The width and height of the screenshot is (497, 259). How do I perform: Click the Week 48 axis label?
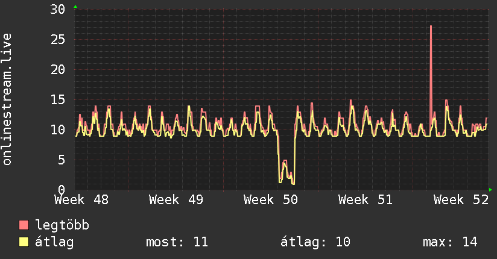[x=81, y=200]
